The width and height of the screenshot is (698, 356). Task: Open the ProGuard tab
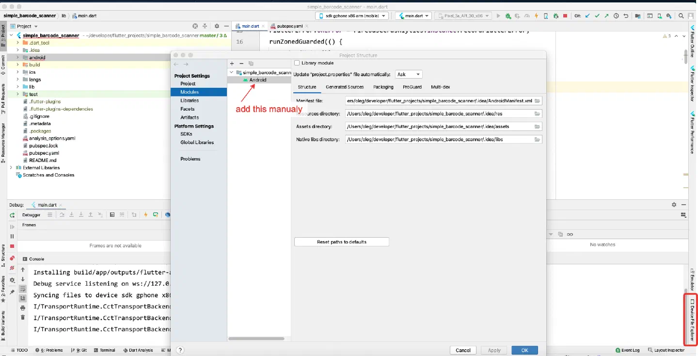[412, 87]
